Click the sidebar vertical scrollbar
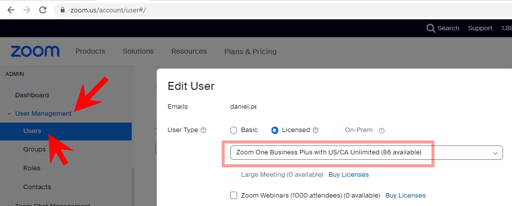Viewport: 512px width, 206px height. pos(133,187)
